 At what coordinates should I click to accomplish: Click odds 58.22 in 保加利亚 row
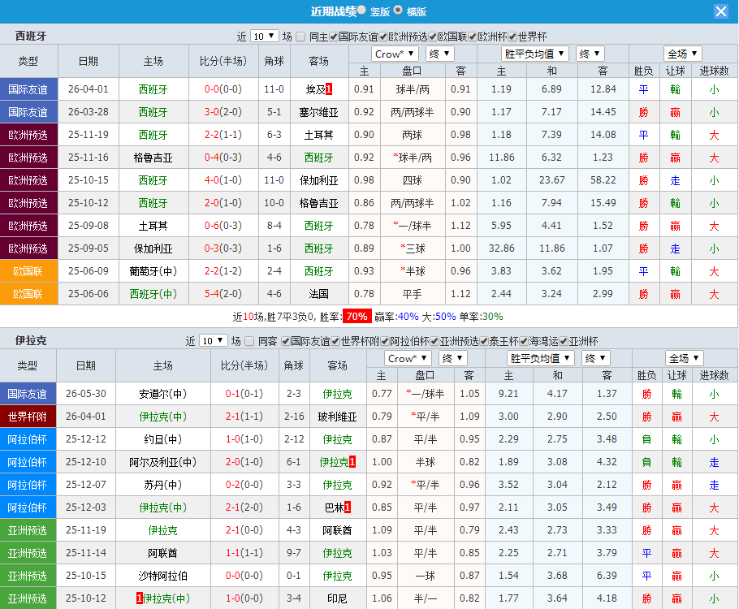(x=603, y=180)
